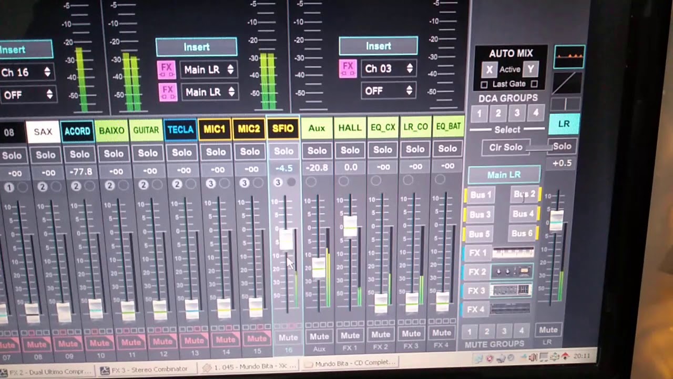Image resolution: width=673 pixels, height=379 pixels.
Task: Select the Bus 5 sends layer
Action: (479, 234)
